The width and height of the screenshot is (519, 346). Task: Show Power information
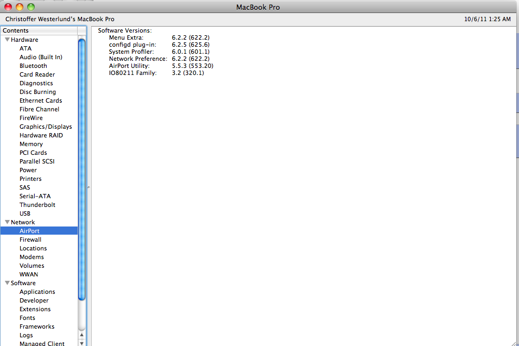[x=28, y=170]
